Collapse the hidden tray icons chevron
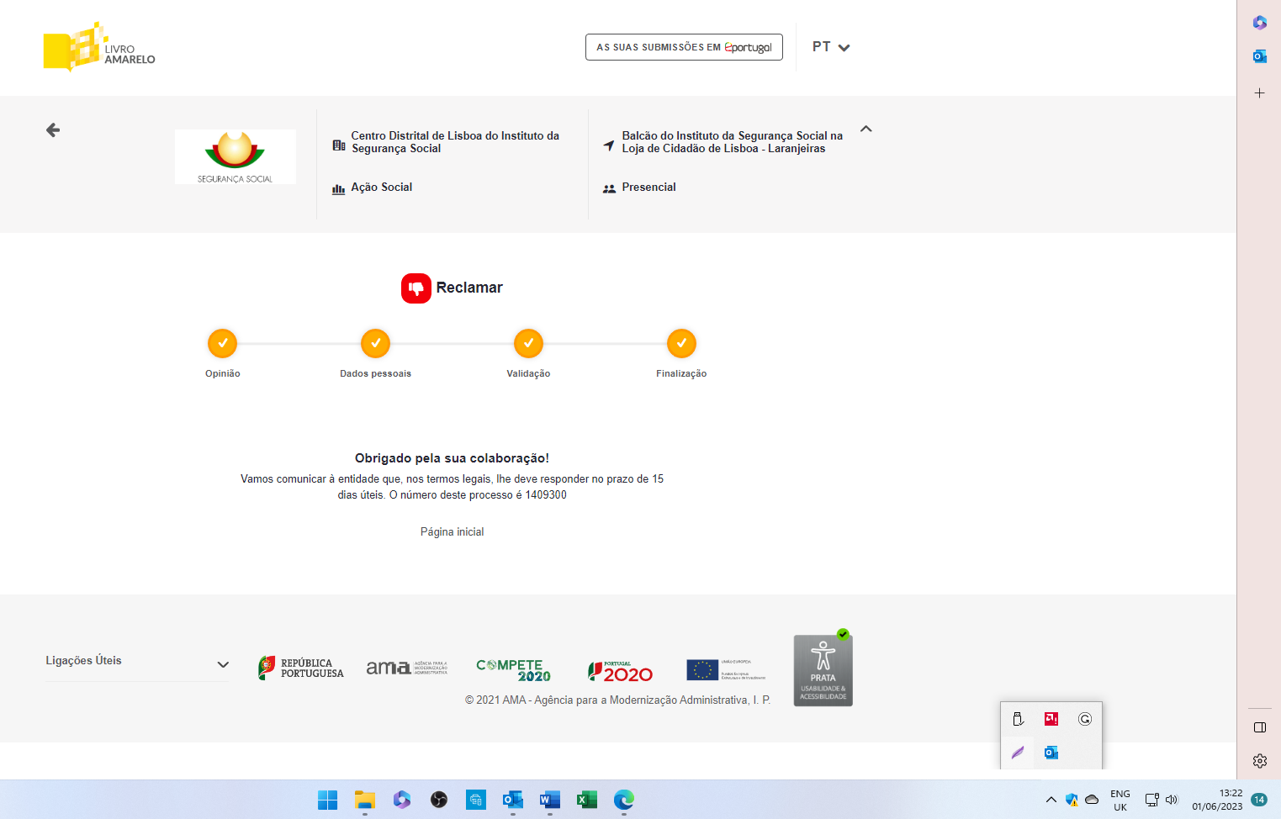Image resolution: width=1281 pixels, height=819 pixels. [x=1051, y=800]
